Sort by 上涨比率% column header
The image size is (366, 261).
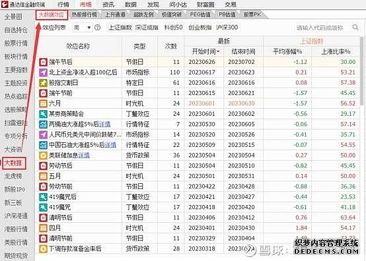point(336,51)
